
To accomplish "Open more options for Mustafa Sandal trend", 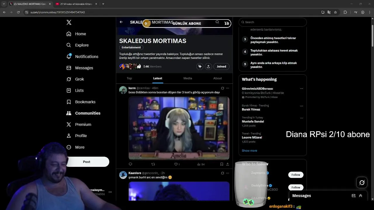I will point(302,118).
